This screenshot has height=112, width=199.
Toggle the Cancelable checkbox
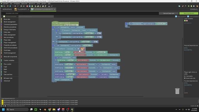(185, 76)
